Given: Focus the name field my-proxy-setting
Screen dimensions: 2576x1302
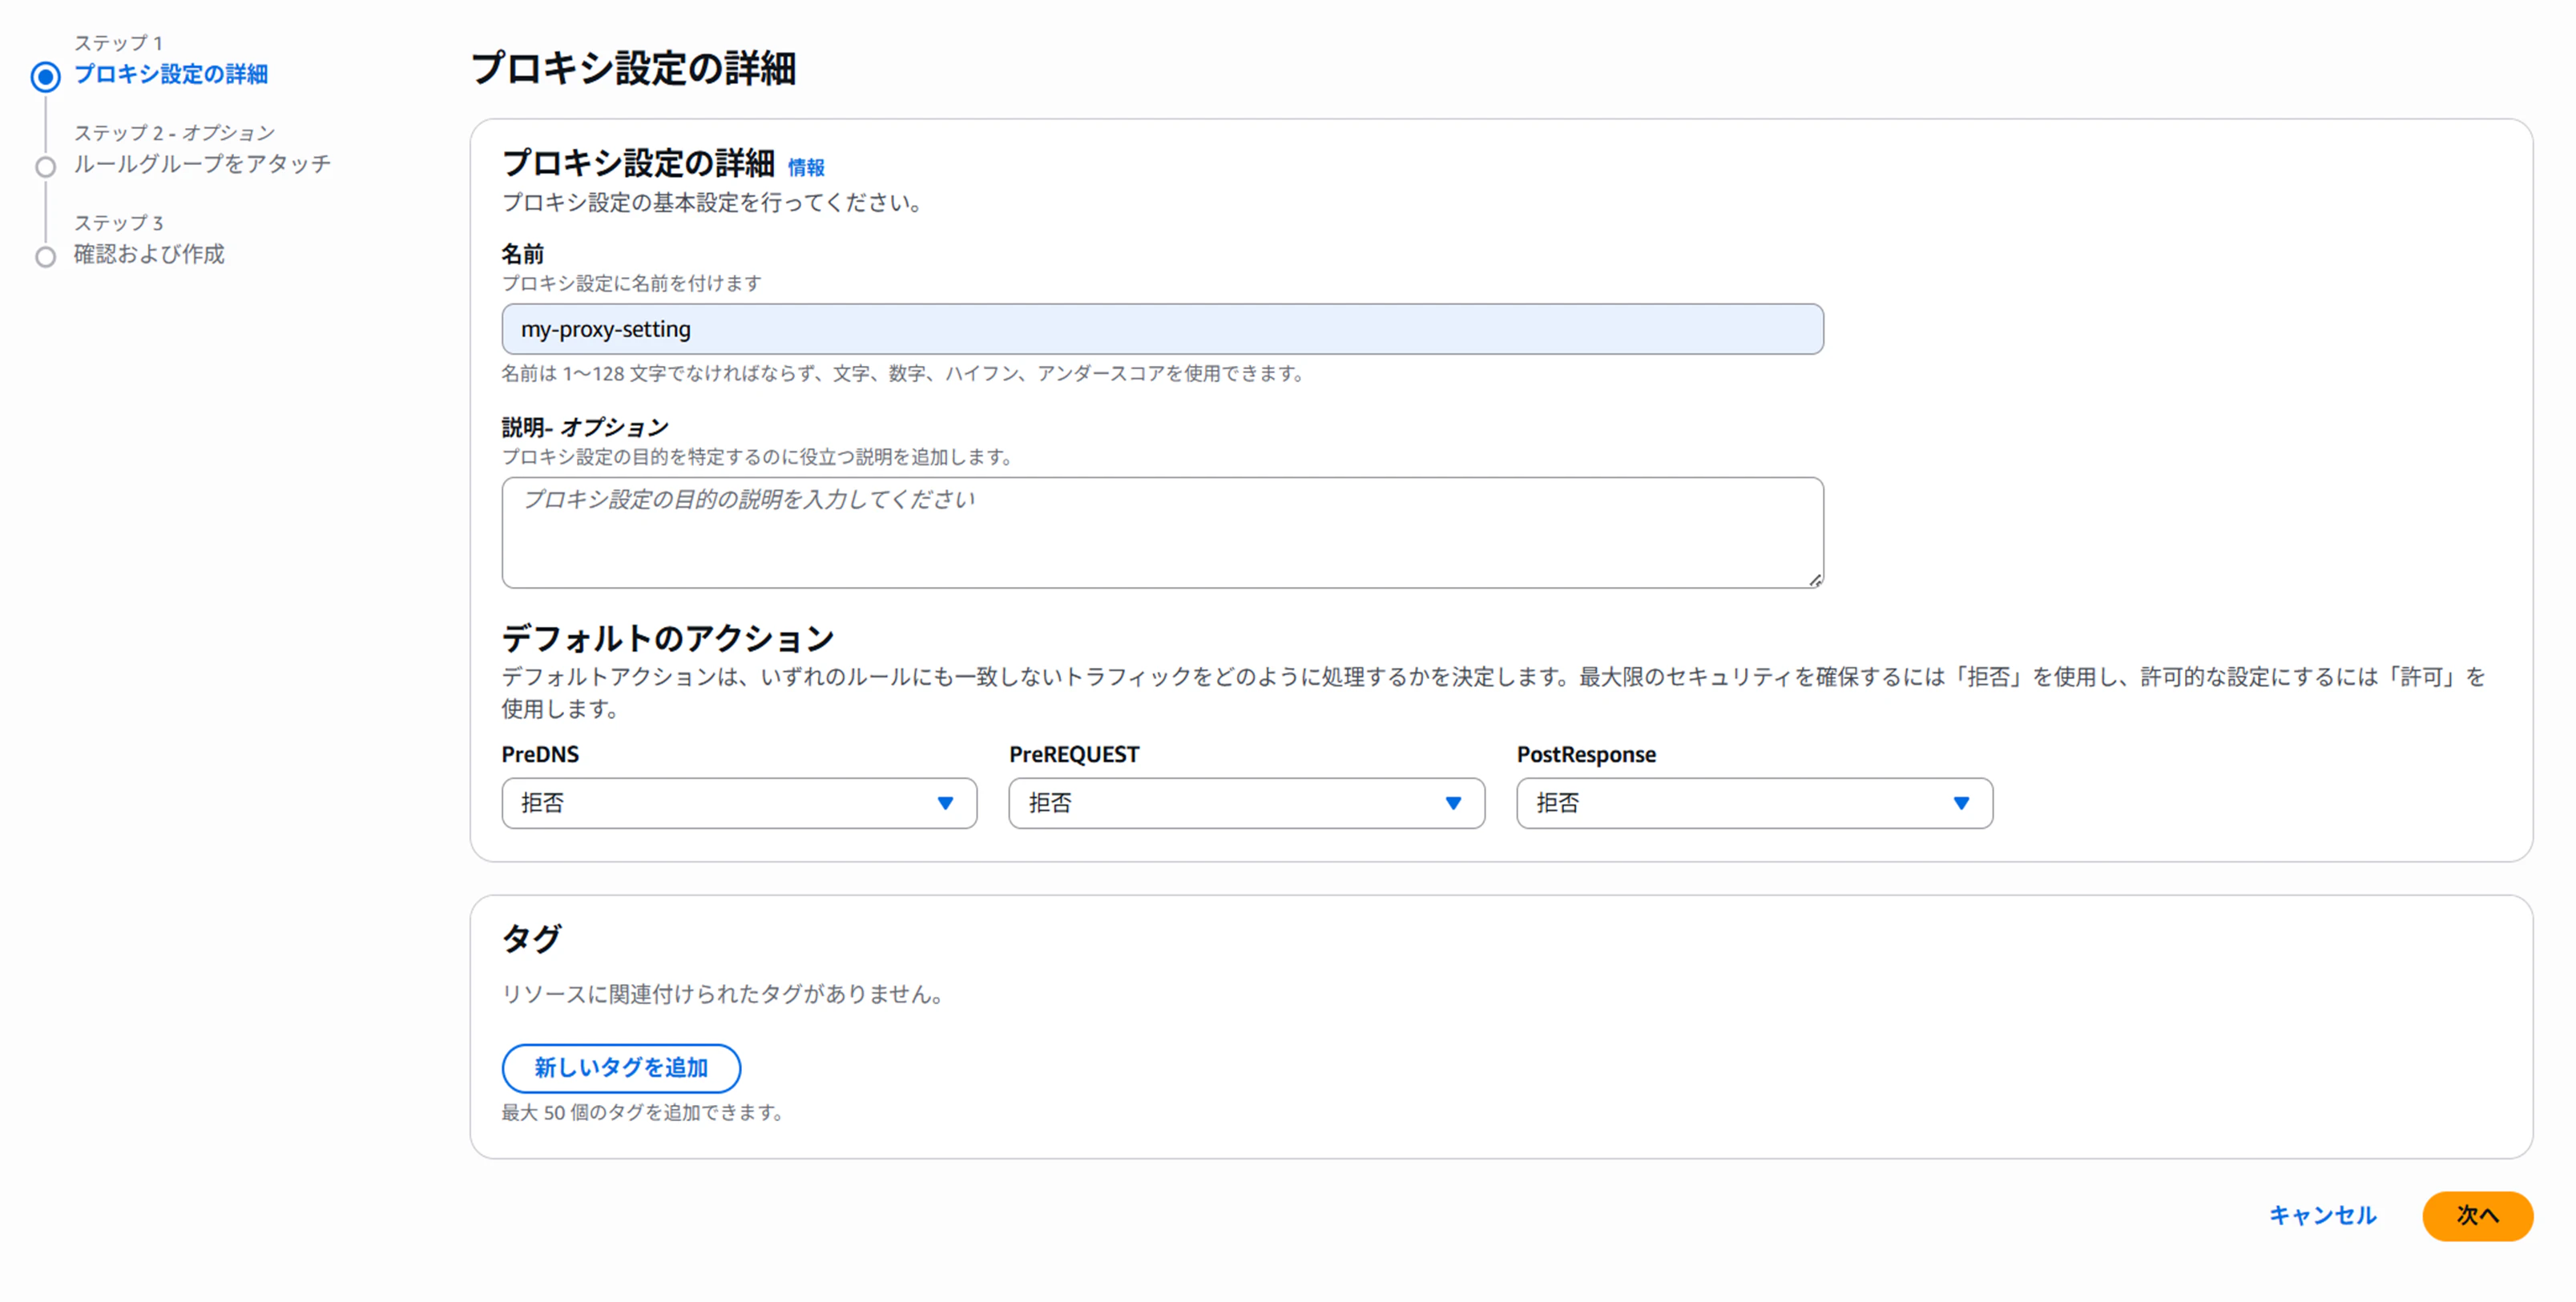Looking at the screenshot, I should point(1161,329).
